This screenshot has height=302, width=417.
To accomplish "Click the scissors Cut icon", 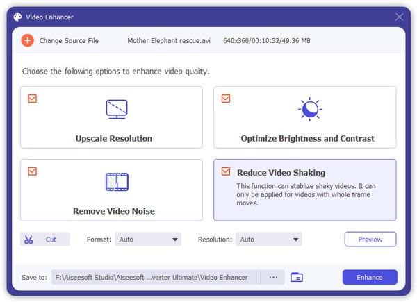I will click(x=28, y=240).
